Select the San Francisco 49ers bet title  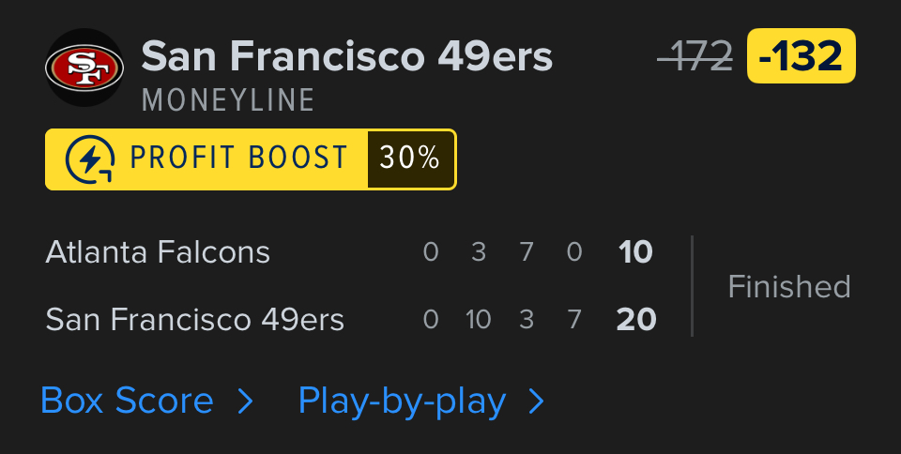click(x=347, y=56)
